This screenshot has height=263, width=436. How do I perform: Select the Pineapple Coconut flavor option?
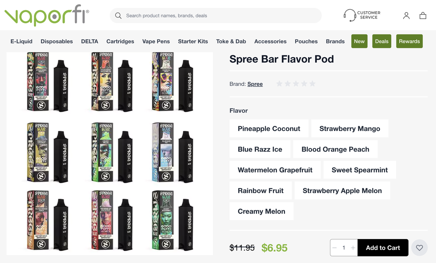(x=269, y=129)
